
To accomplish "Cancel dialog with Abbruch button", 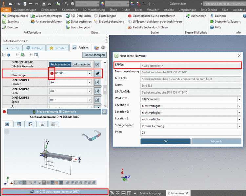I will (x=216, y=141).
